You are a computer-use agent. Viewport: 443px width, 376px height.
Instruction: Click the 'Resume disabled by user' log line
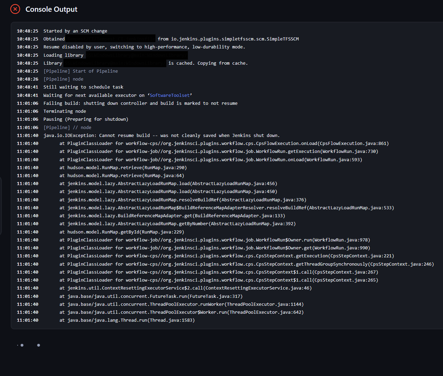click(144, 47)
